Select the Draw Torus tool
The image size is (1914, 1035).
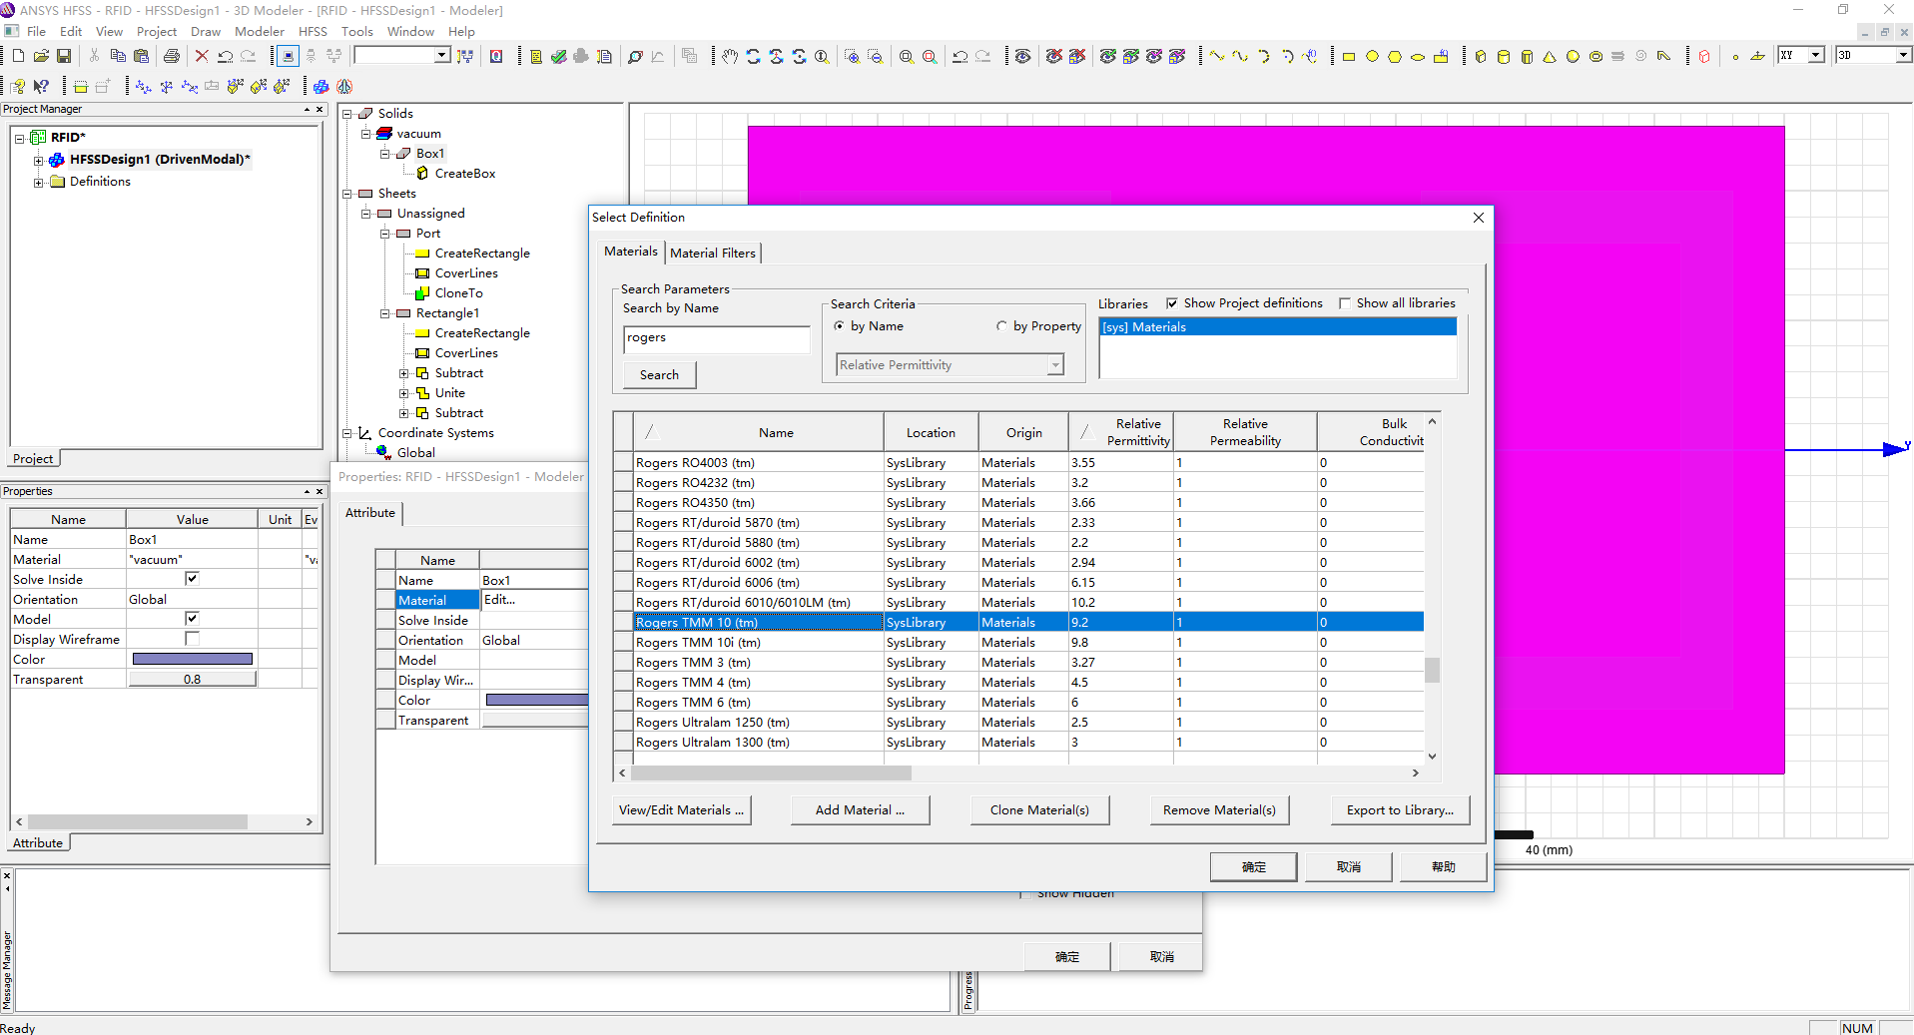[x=1595, y=57]
